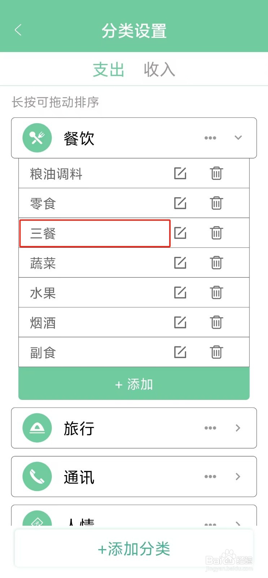Delete the 烟酒 subcategory

point(216,322)
